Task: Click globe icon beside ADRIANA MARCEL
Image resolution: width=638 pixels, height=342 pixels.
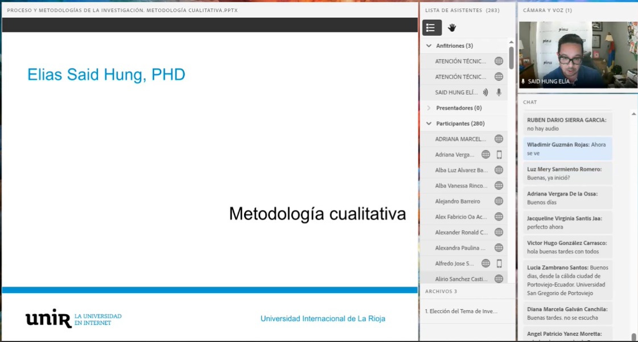Action: point(499,139)
